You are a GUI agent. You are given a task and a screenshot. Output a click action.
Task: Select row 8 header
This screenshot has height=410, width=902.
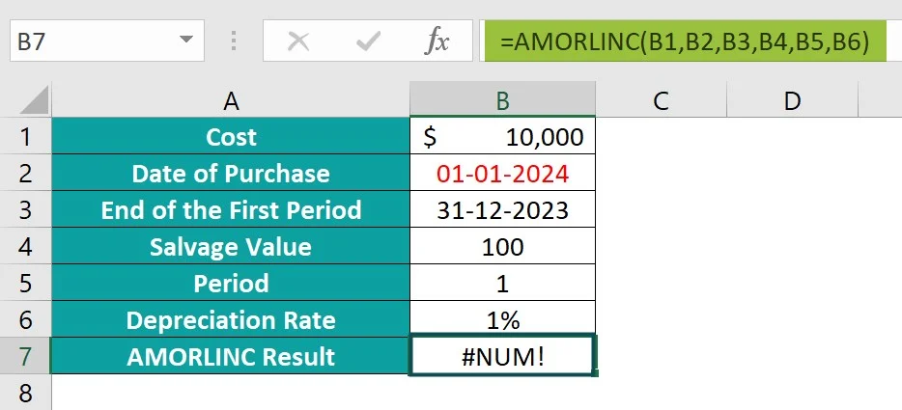click(x=25, y=394)
